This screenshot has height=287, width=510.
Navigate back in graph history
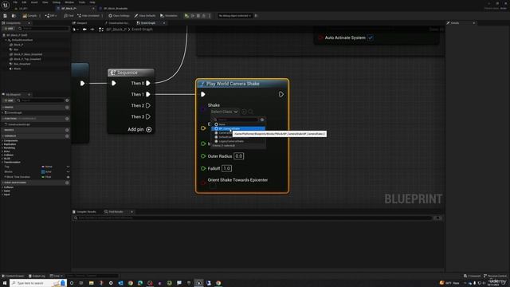tap(84, 29)
